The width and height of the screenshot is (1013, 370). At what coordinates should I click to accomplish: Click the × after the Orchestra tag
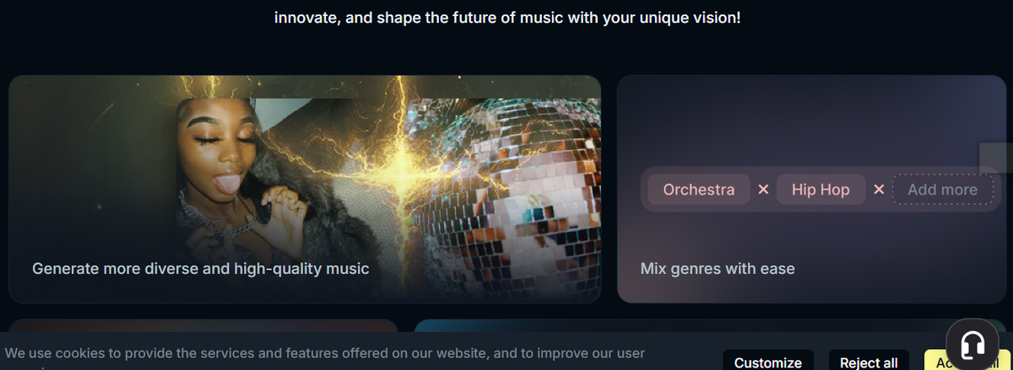(x=763, y=190)
